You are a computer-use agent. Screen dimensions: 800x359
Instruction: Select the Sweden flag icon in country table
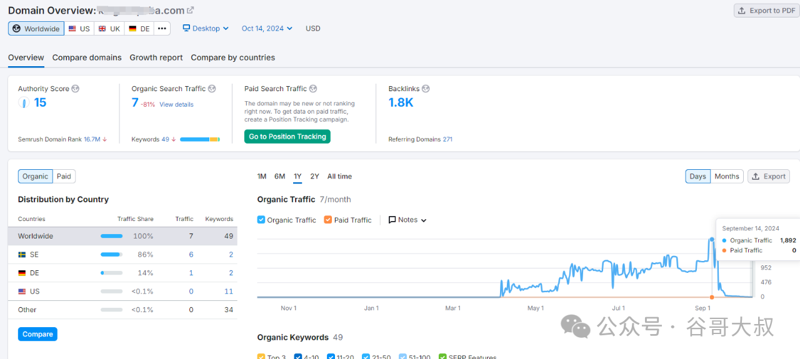click(22, 255)
